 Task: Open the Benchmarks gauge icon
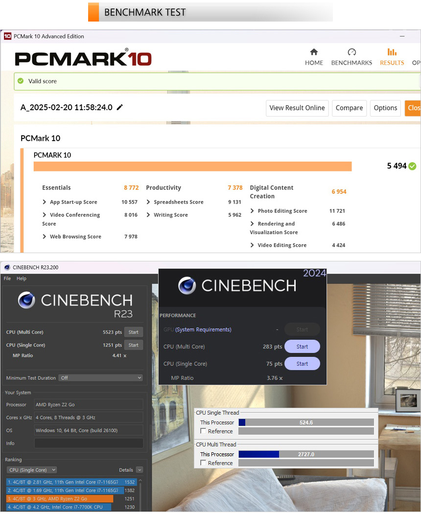click(351, 52)
